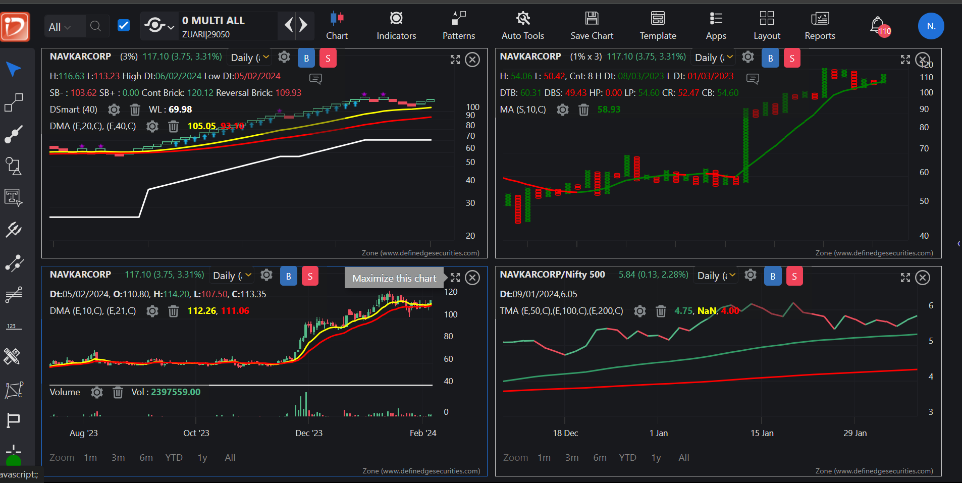Viewport: 962px width, 483px height.
Task: Set ratio chart zoom to All
Action: (684, 458)
